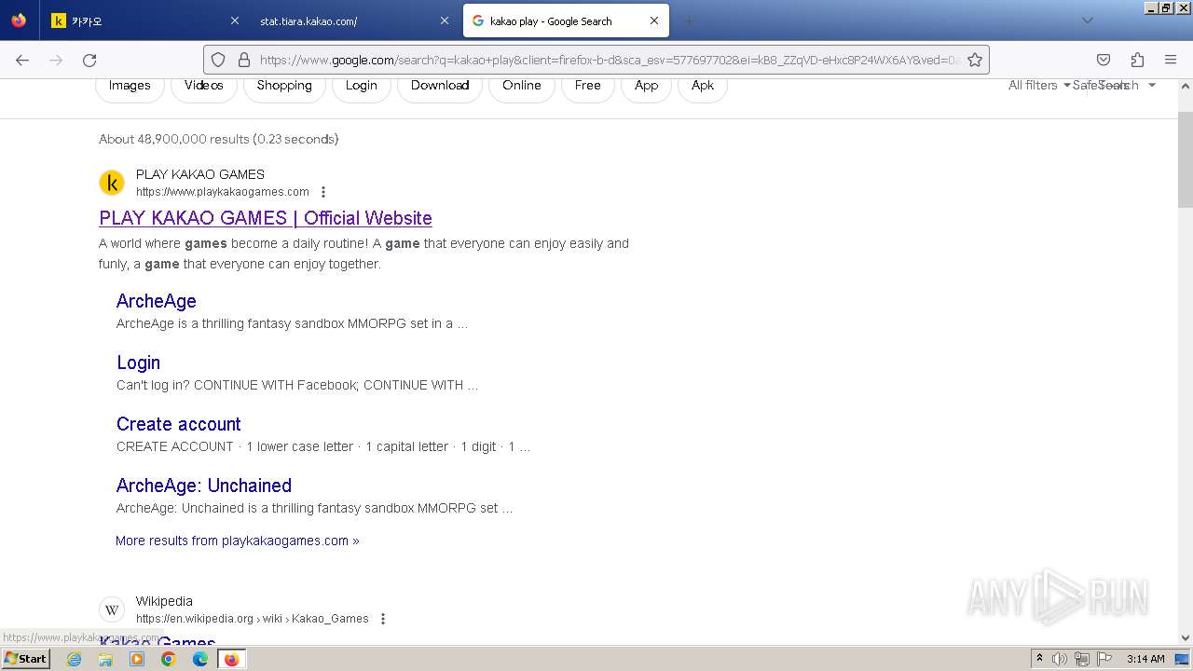Open more options for playkakaogames.com result
The image size is (1193, 671).
(x=323, y=192)
